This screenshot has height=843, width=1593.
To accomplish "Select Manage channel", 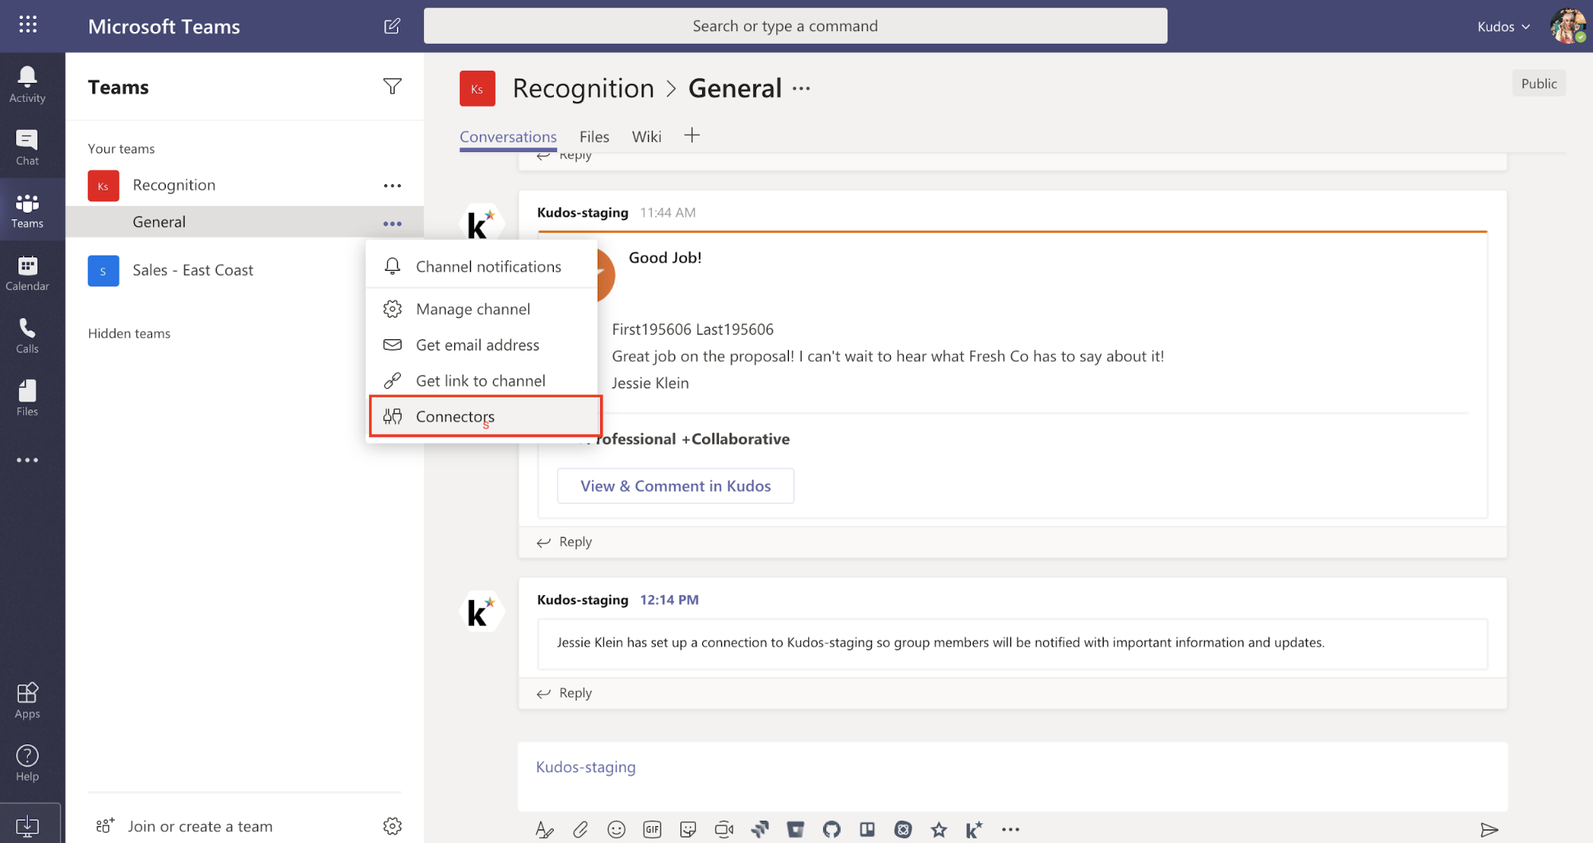I will pyautogui.click(x=481, y=309).
